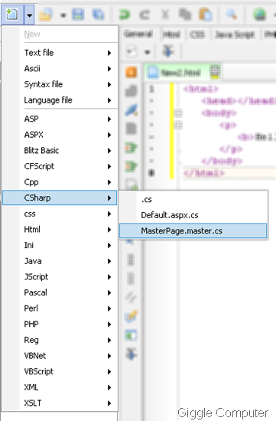
Task: Click the Redo arrow icon
Action: click(144, 15)
